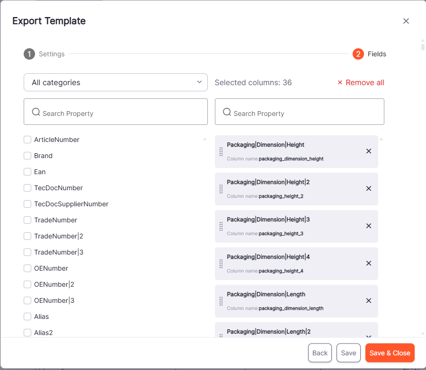Screen dimensions: 426x370
Task: Check the ArticleNumber checkbox
Action: (27, 140)
